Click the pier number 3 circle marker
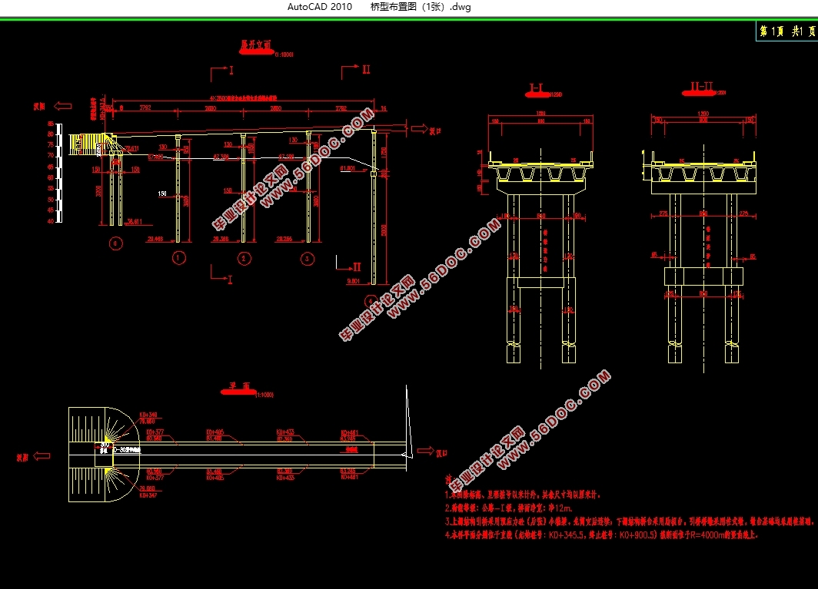 point(308,258)
